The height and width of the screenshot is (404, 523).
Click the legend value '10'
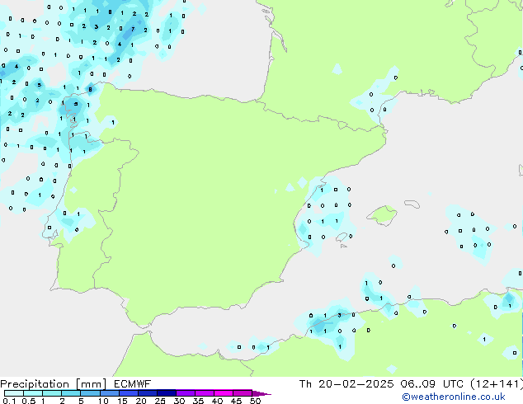click(103, 401)
